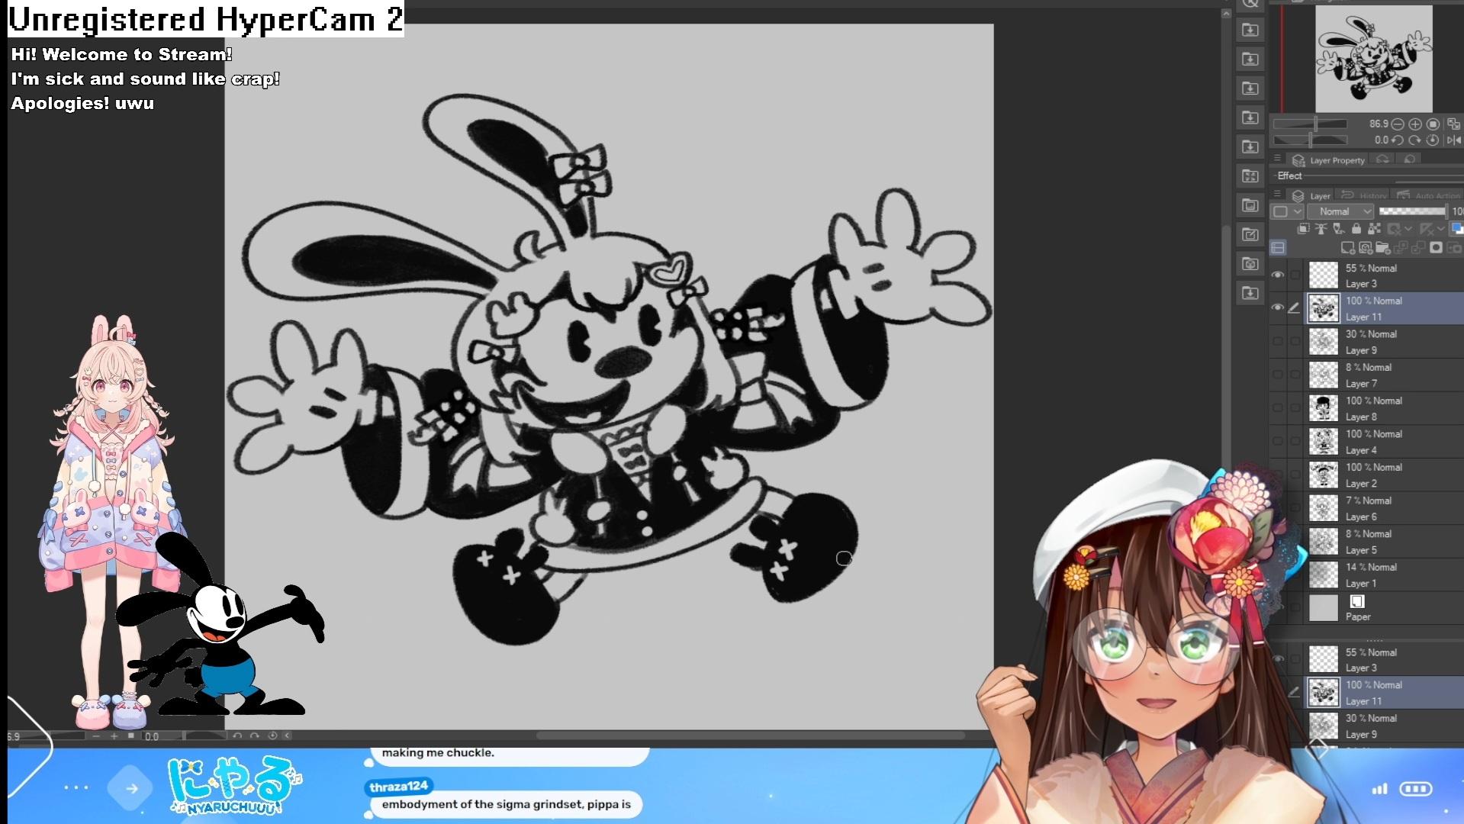Image resolution: width=1464 pixels, height=824 pixels.
Task: Click Transfer to Lower Layer icon
Action: [x=1401, y=247]
